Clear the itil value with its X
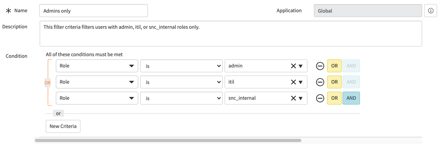The image size is (440, 147). click(293, 82)
